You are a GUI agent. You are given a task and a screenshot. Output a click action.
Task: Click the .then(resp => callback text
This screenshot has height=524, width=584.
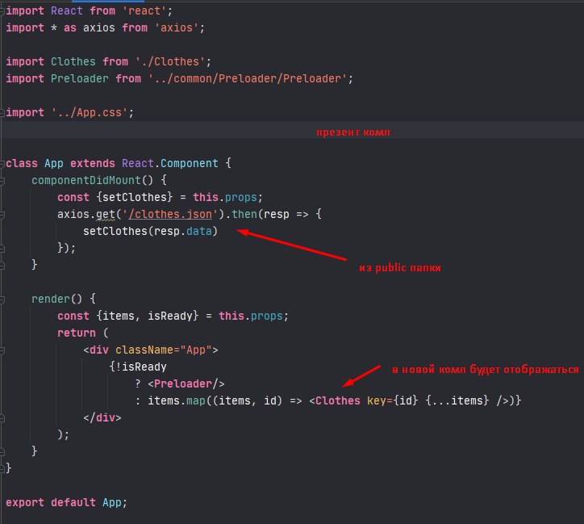267,214
